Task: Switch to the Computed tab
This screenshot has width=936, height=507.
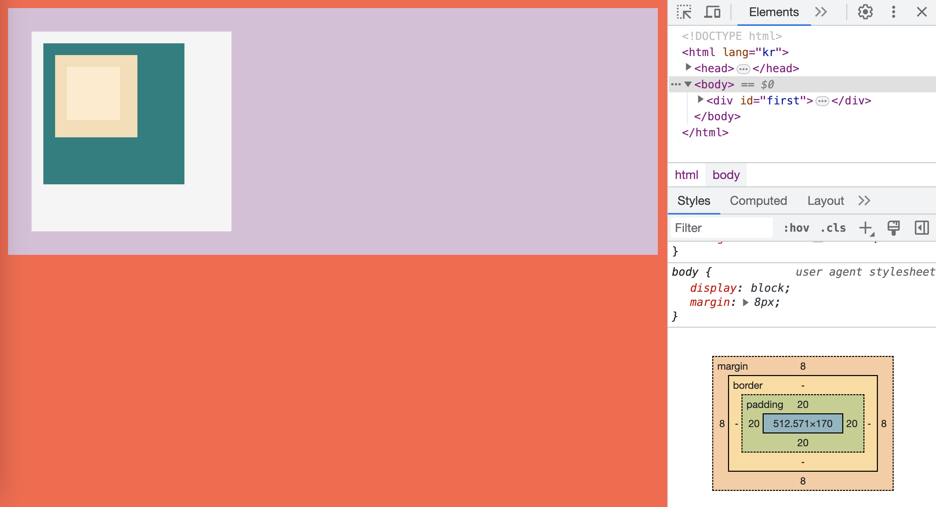Action: point(758,201)
